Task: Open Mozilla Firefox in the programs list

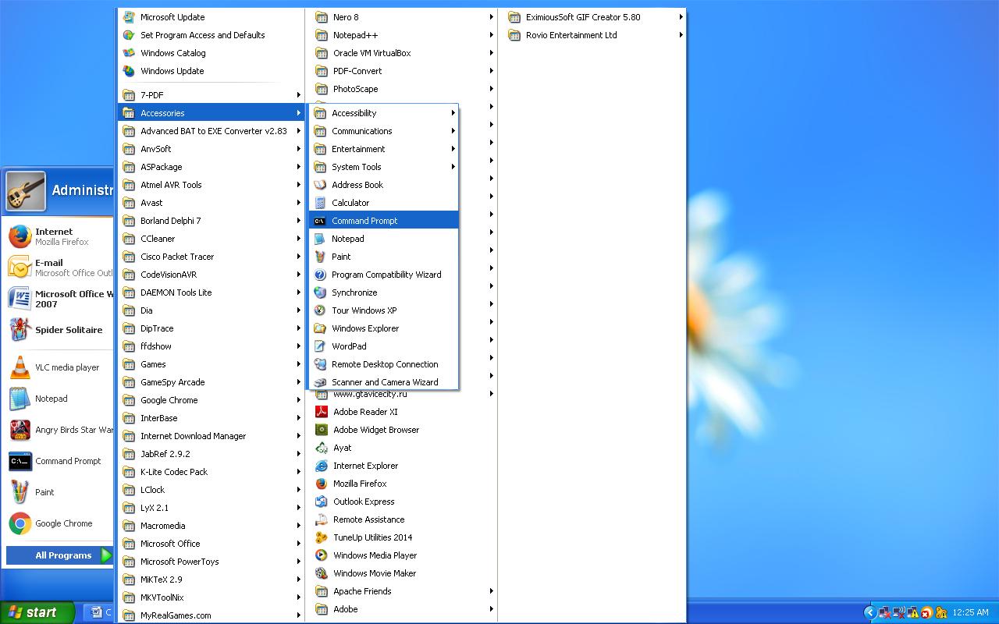Action: [x=403, y=484]
